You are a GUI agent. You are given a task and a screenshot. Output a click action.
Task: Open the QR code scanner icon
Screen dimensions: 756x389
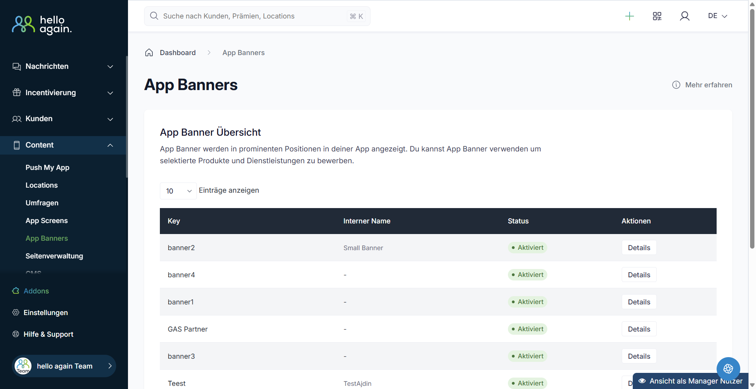click(657, 16)
